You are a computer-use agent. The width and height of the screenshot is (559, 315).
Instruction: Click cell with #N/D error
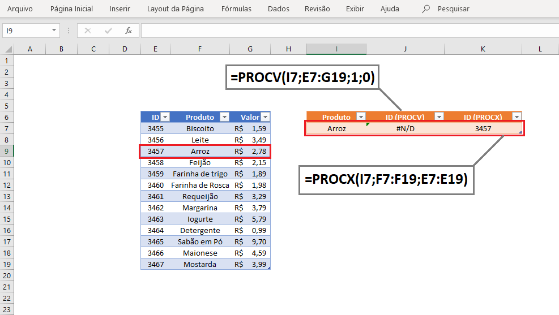406,128
